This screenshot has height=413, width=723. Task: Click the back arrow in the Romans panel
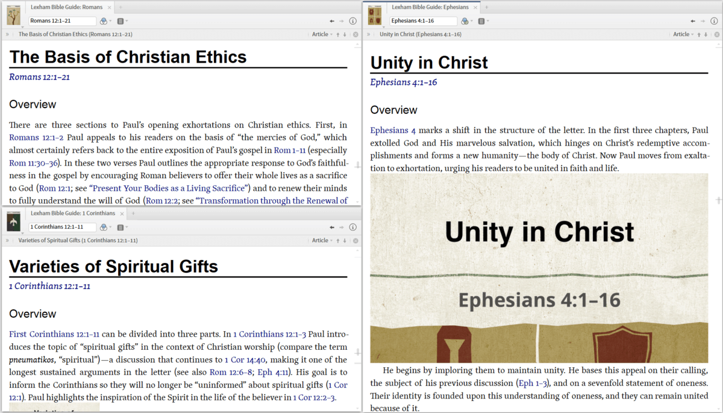point(332,21)
